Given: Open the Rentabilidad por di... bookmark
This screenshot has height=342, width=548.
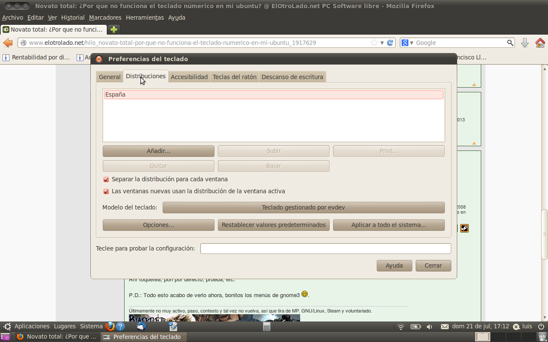Looking at the screenshot, I should (x=36, y=57).
